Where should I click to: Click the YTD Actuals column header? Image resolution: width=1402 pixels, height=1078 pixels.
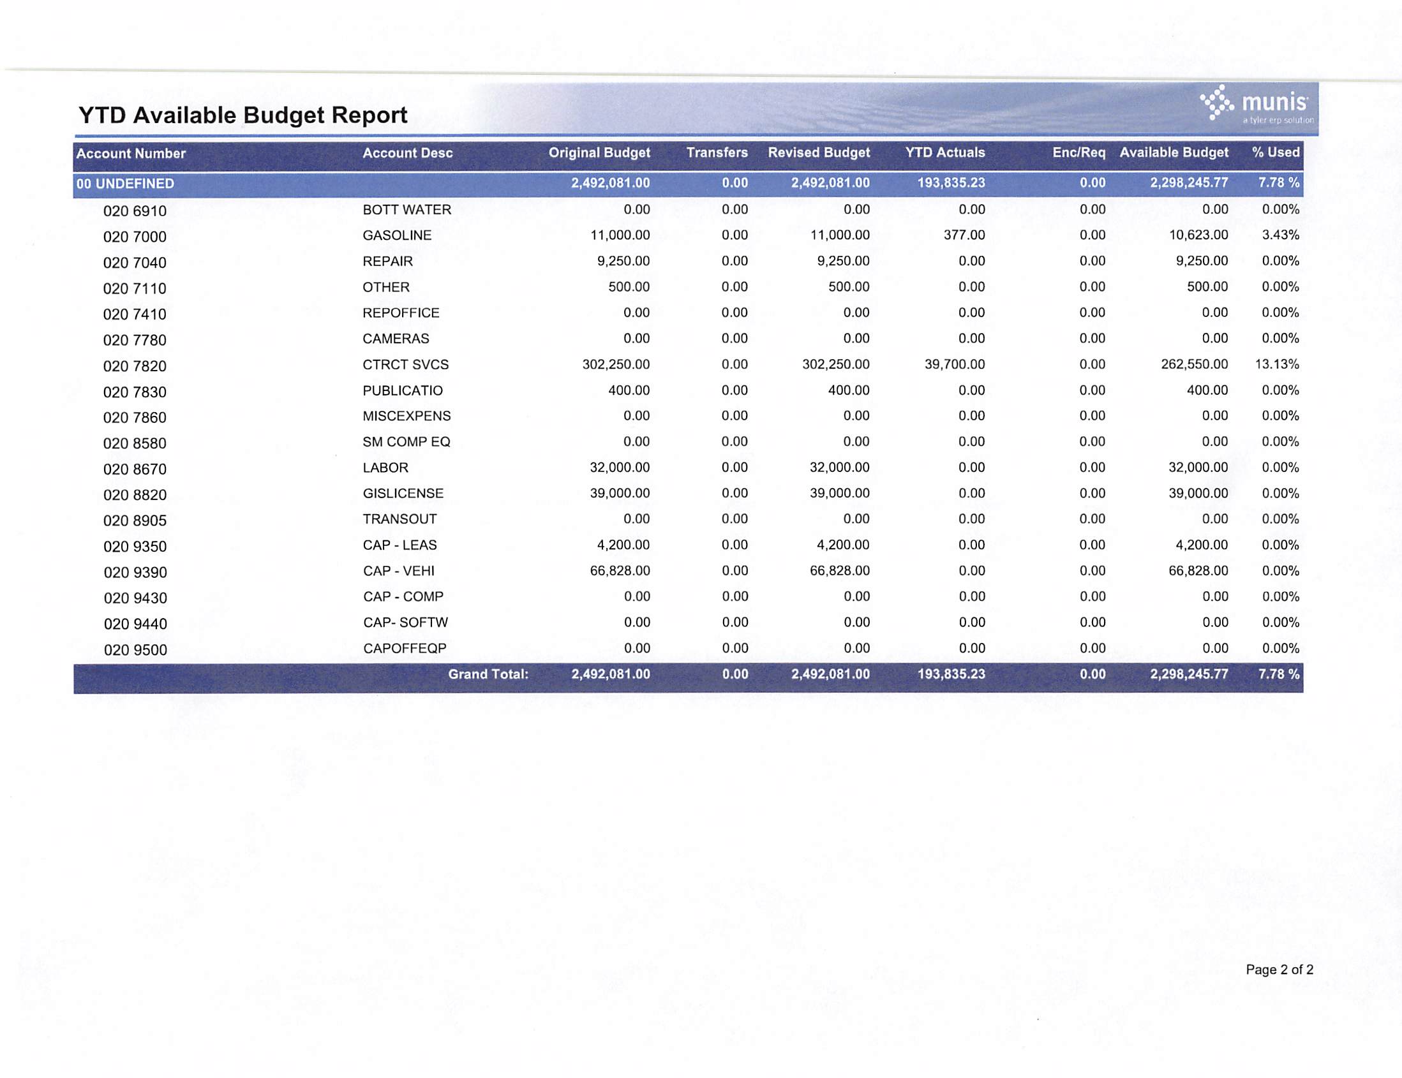(x=945, y=152)
